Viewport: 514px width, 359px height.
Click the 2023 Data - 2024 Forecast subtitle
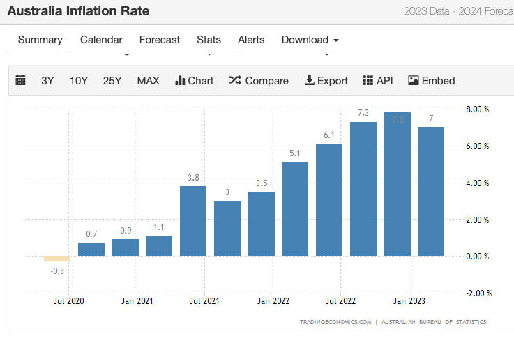click(x=459, y=11)
